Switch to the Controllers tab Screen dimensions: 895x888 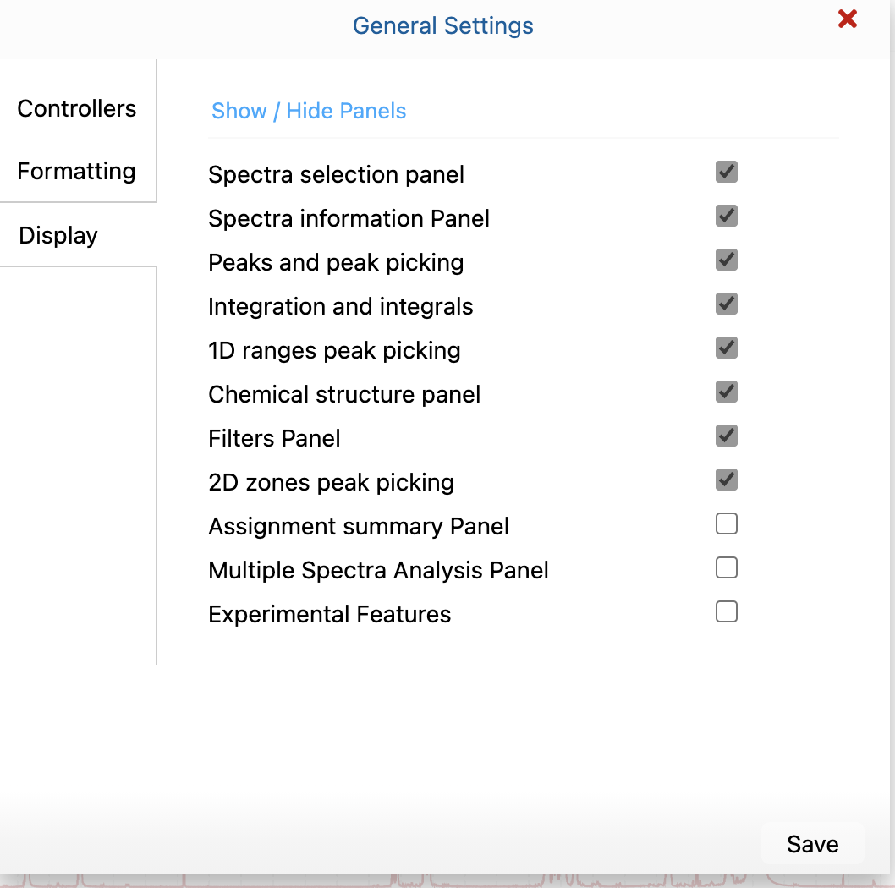pos(76,108)
